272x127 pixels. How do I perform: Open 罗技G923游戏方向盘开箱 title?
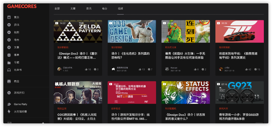[239, 117]
